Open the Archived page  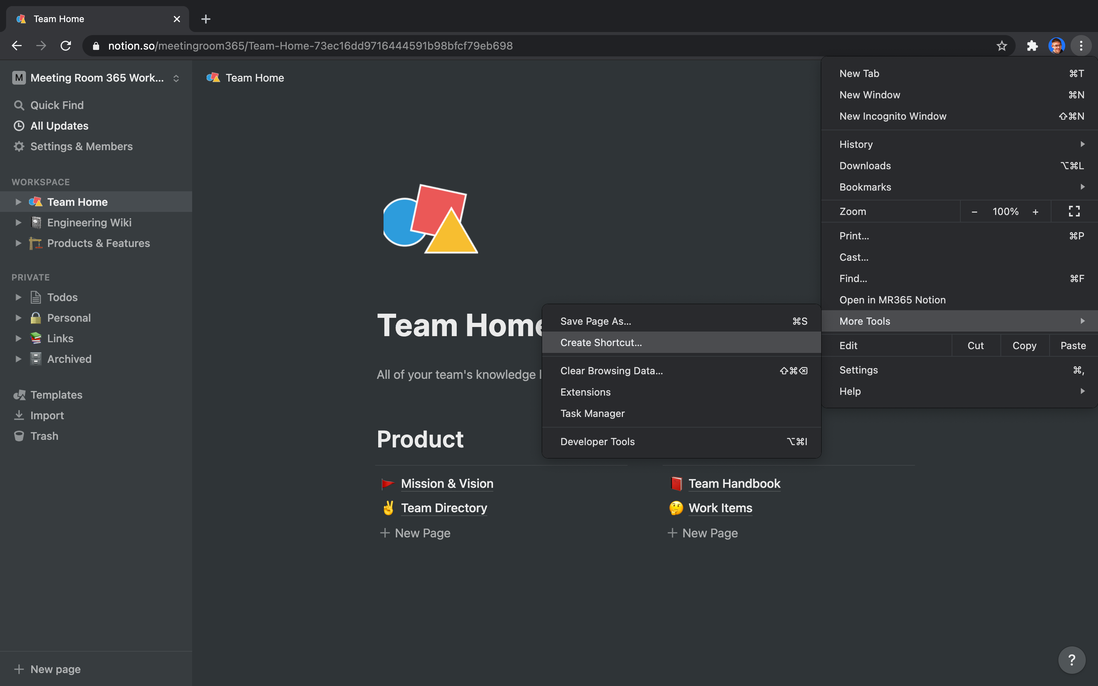click(69, 358)
